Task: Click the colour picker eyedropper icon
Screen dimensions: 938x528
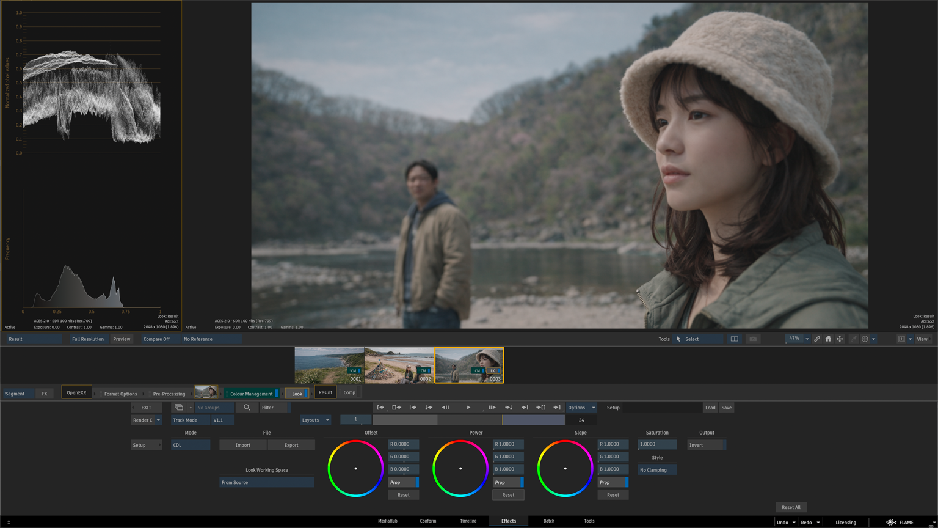Action: coord(853,339)
